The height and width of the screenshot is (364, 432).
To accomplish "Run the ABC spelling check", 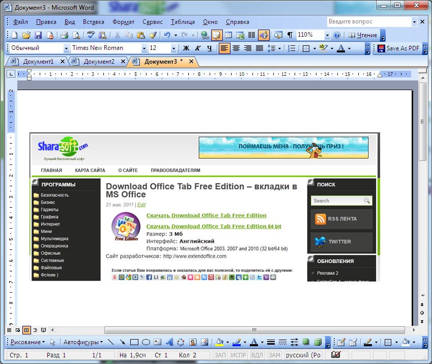I will [91, 35].
